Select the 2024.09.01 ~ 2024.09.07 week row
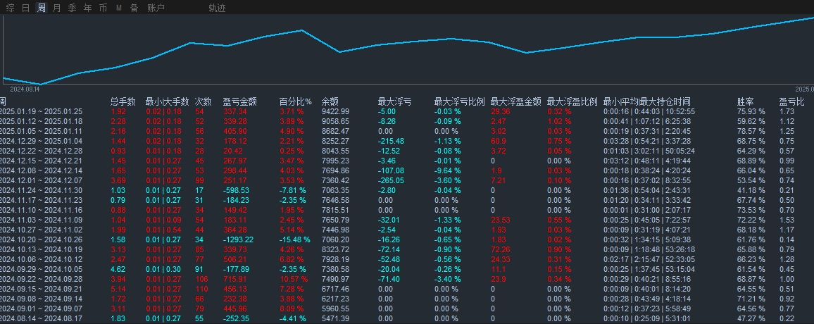Image resolution: width=814 pixels, height=324 pixels. (407, 309)
